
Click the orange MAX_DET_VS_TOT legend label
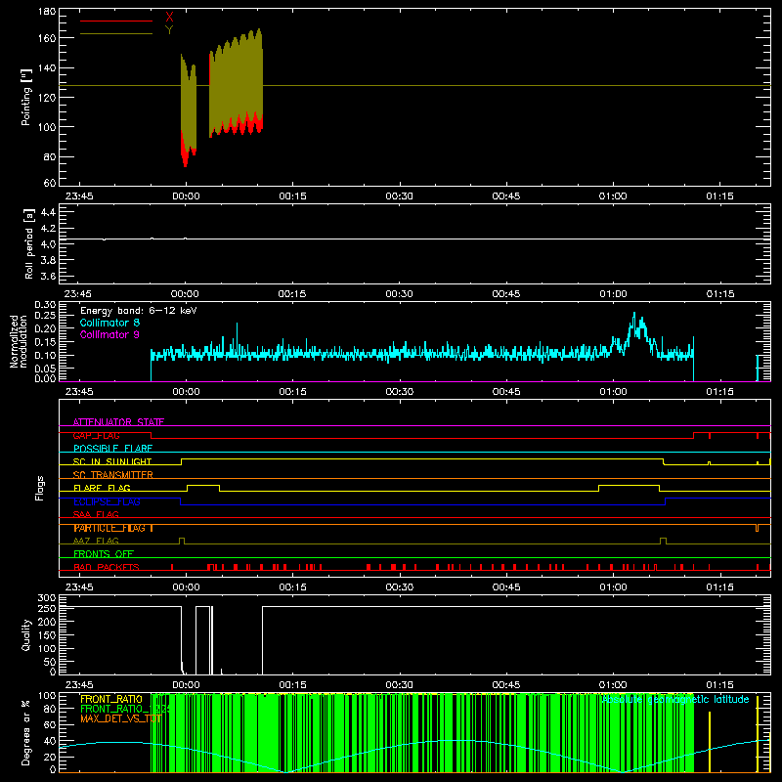[x=120, y=718]
